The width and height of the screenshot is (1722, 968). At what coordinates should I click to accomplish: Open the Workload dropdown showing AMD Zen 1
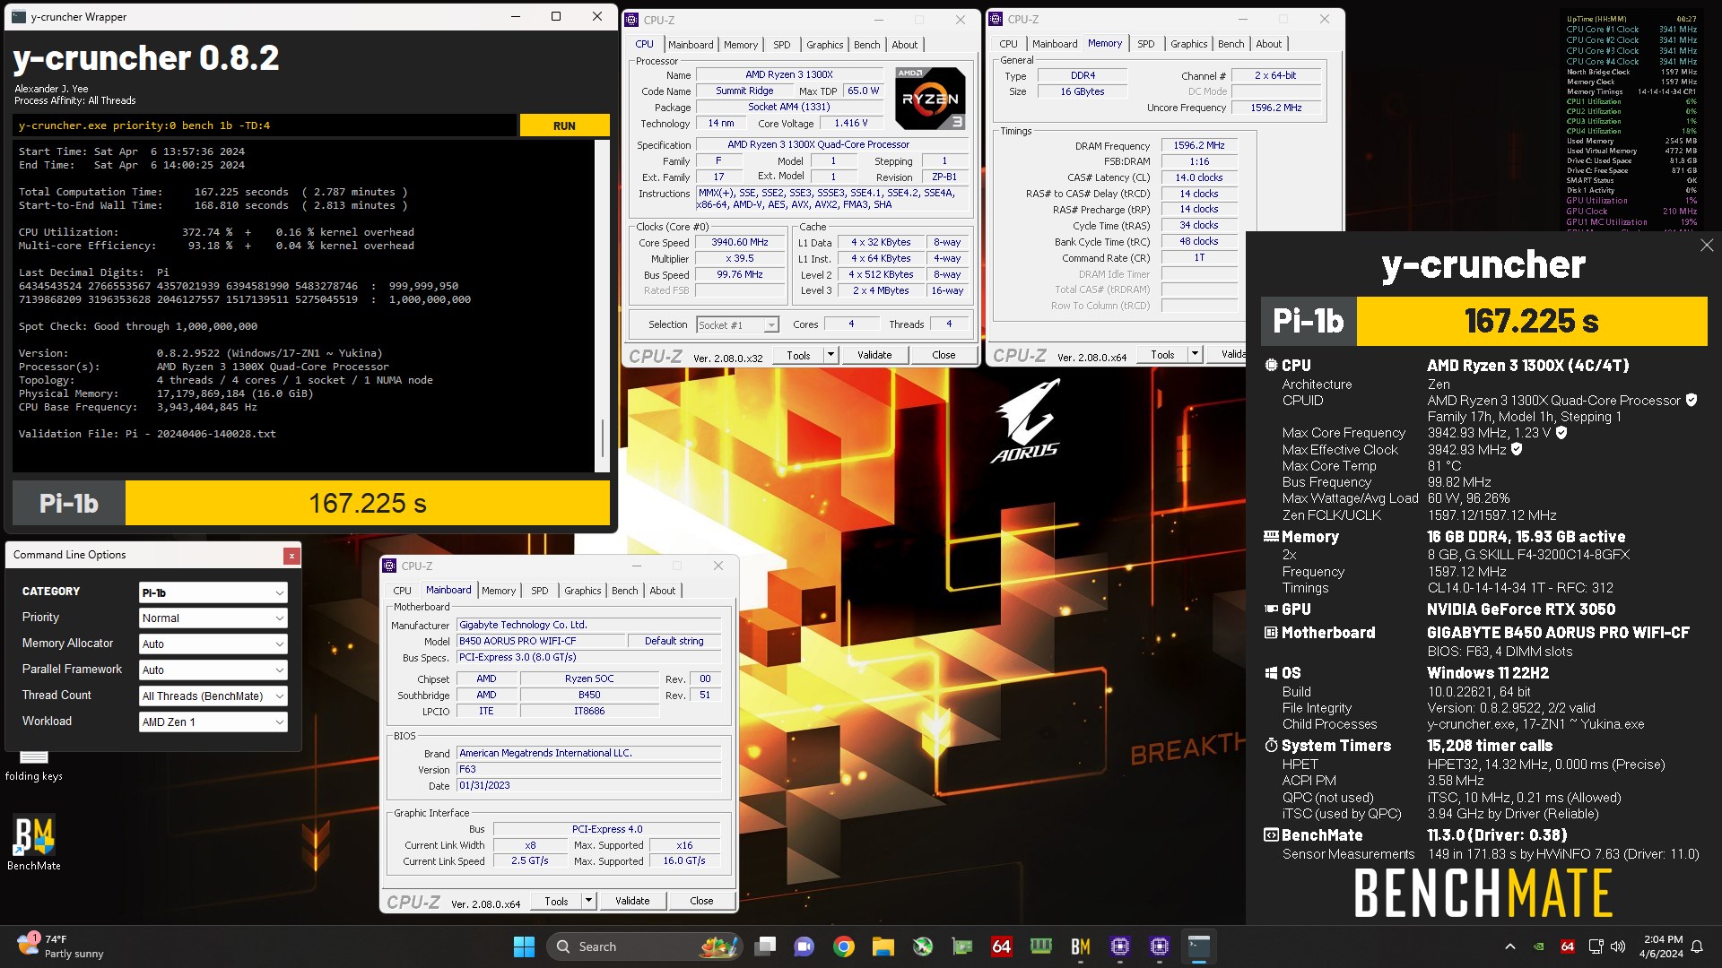(x=213, y=722)
